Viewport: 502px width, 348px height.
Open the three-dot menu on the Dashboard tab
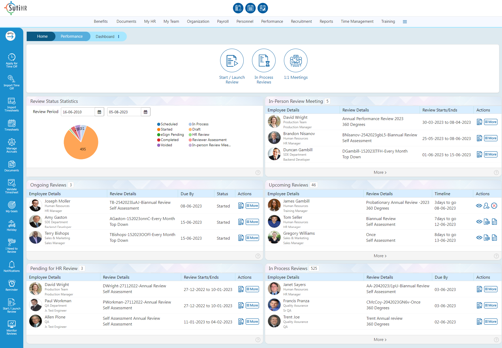119,36
